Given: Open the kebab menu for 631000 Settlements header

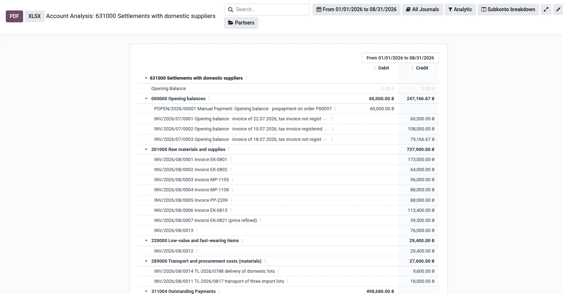Looking at the screenshot, I should tap(246, 78).
